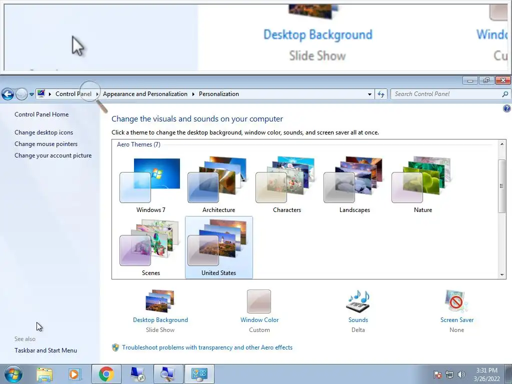
Task: Minimize the Personalization window
Action: point(470,80)
